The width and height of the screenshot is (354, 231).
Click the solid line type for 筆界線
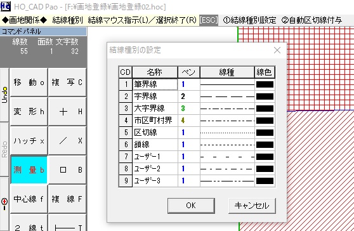227,84
